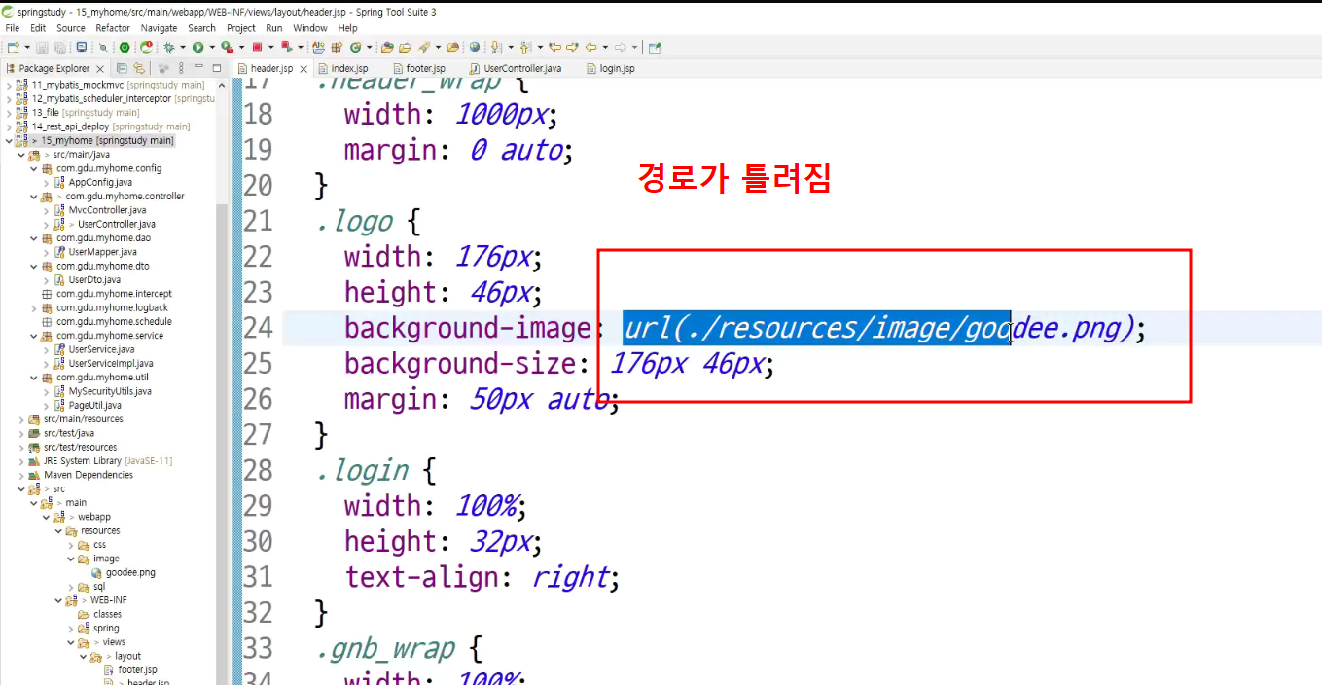Image resolution: width=1322 pixels, height=685 pixels.
Task: Switch to footer.jsp editor tab
Action: point(425,69)
